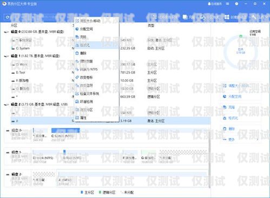Click the 781.25 GB size cell
Screen dimensions: 270x198
128,72
